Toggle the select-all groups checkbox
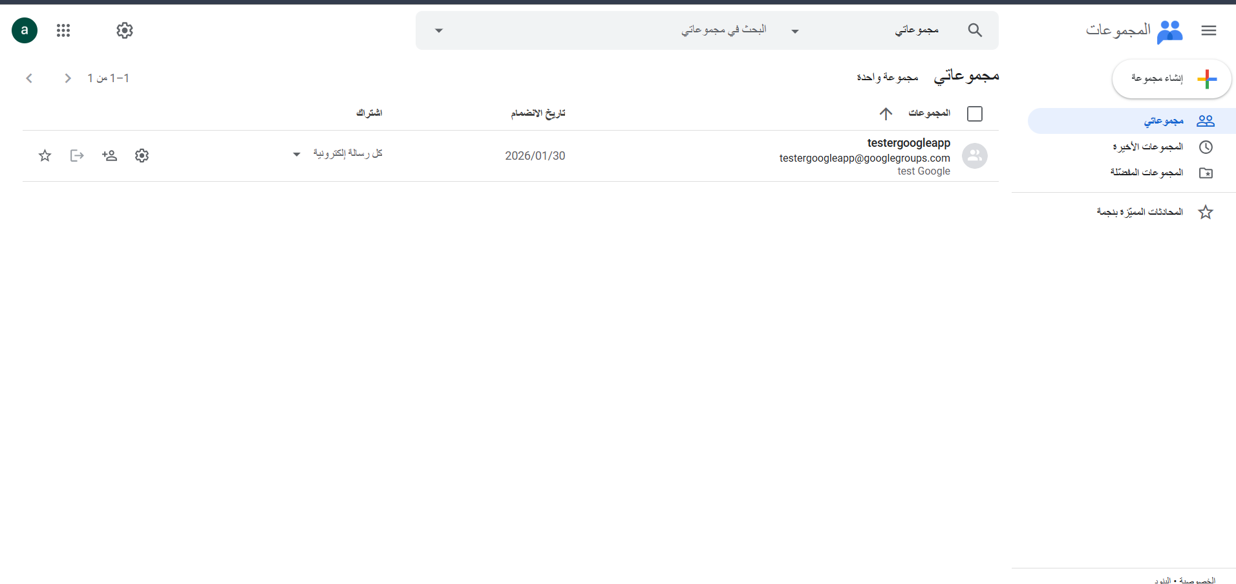Image resolution: width=1236 pixels, height=584 pixels. (x=974, y=114)
